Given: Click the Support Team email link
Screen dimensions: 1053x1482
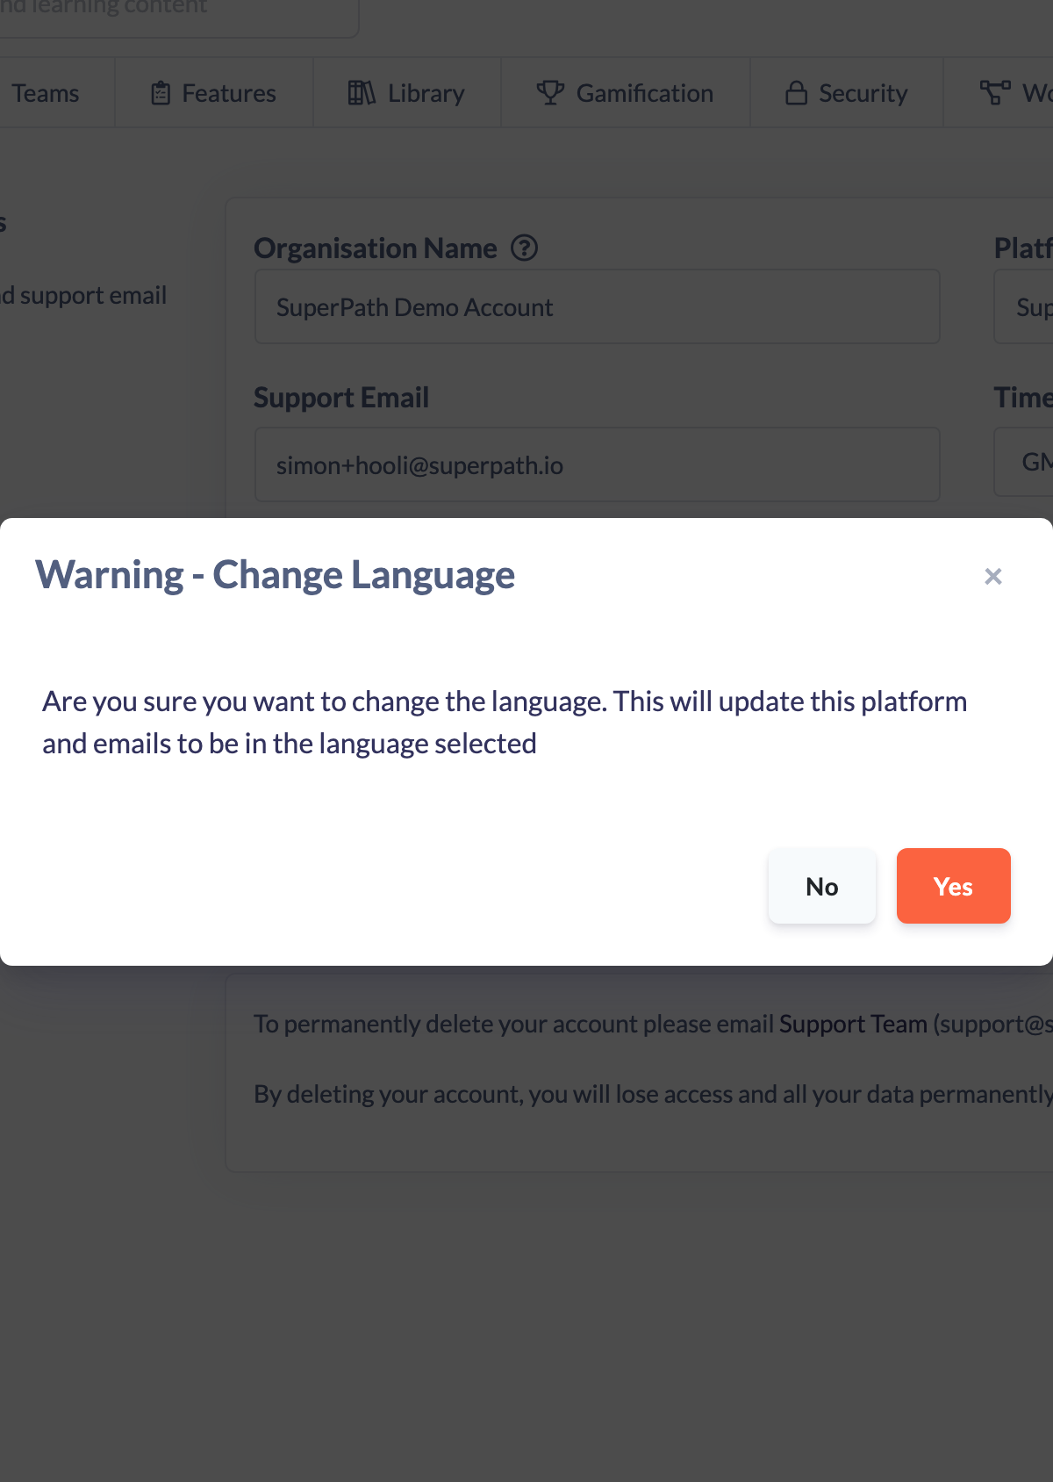Looking at the screenshot, I should click(x=853, y=1024).
